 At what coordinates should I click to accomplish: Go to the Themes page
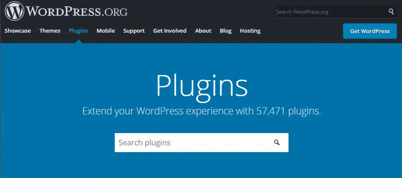(x=50, y=31)
